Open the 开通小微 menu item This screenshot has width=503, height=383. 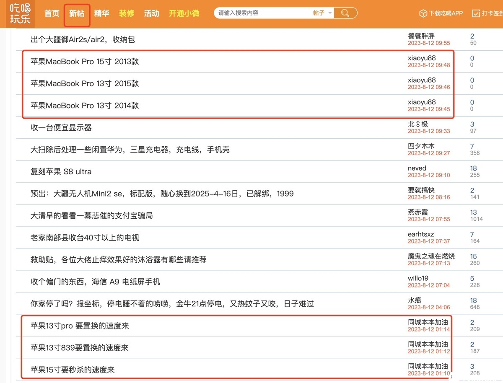pos(184,13)
